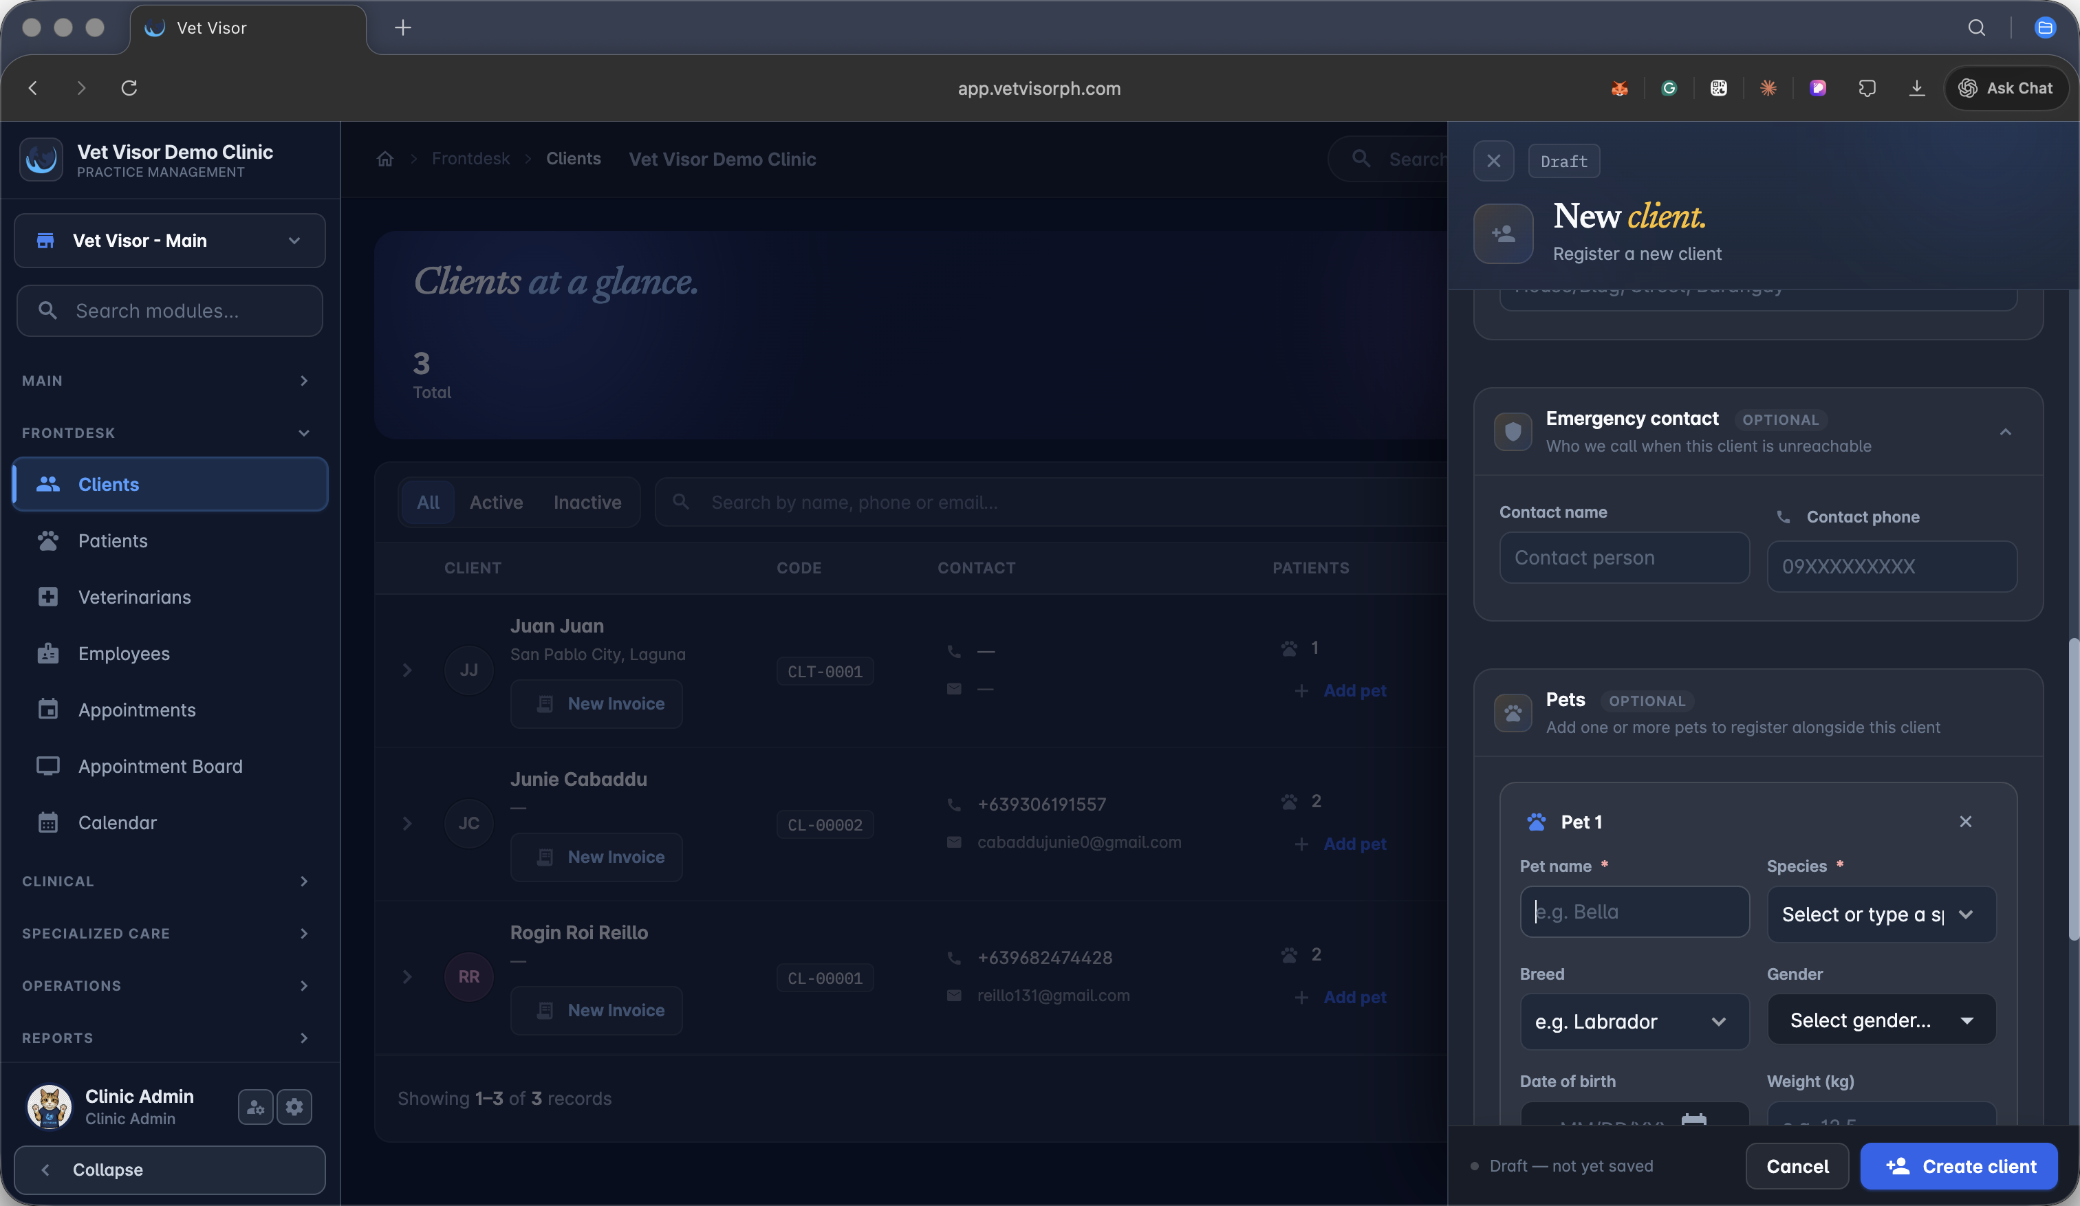Open Appointments in the sidebar
This screenshot has height=1206, width=2080.
(x=170, y=710)
